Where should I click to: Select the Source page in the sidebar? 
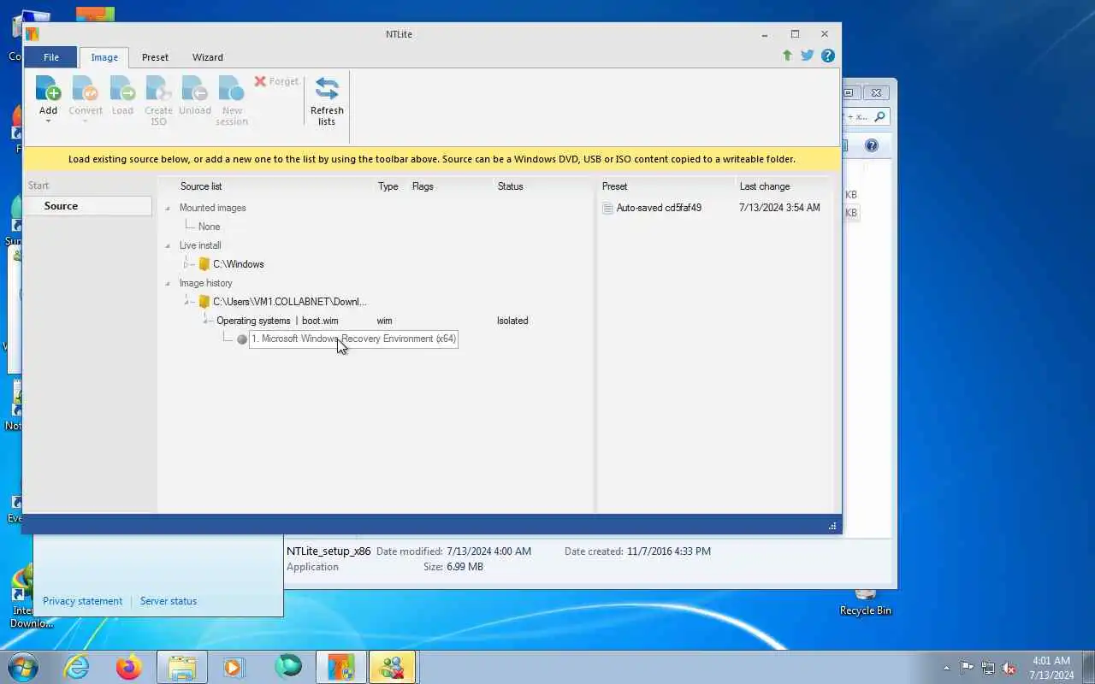coord(88,206)
